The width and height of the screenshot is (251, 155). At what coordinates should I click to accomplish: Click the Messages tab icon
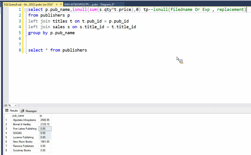tap(22, 111)
